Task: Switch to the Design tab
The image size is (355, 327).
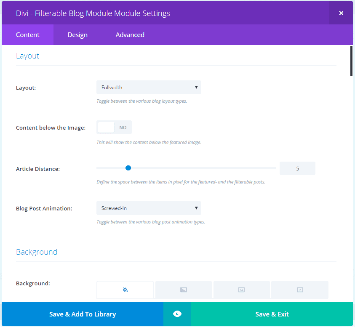Action: click(x=77, y=35)
